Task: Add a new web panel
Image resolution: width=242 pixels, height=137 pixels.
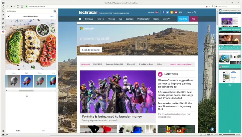Action: (3, 36)
